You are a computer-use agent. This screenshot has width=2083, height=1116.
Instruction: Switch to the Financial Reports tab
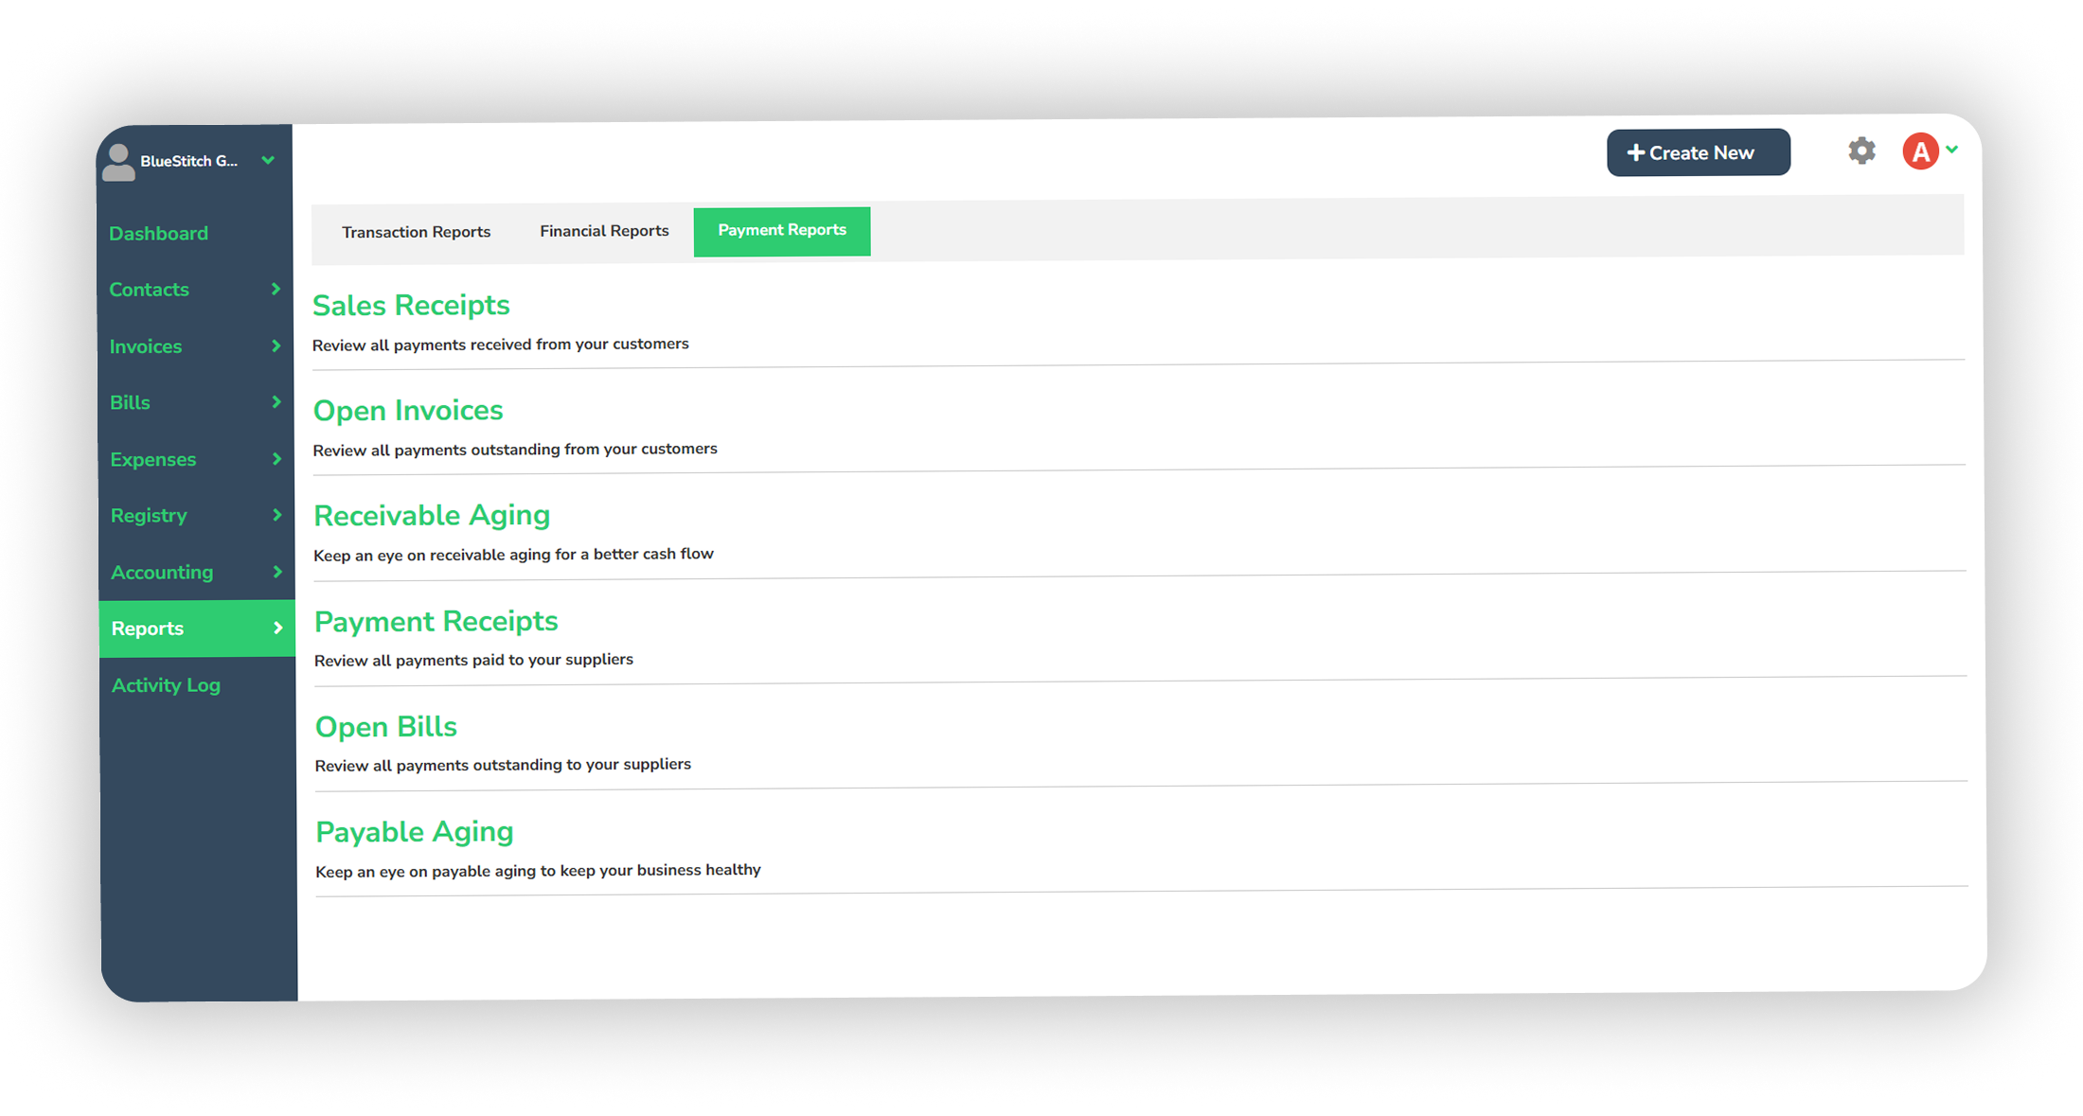(604, 231)
